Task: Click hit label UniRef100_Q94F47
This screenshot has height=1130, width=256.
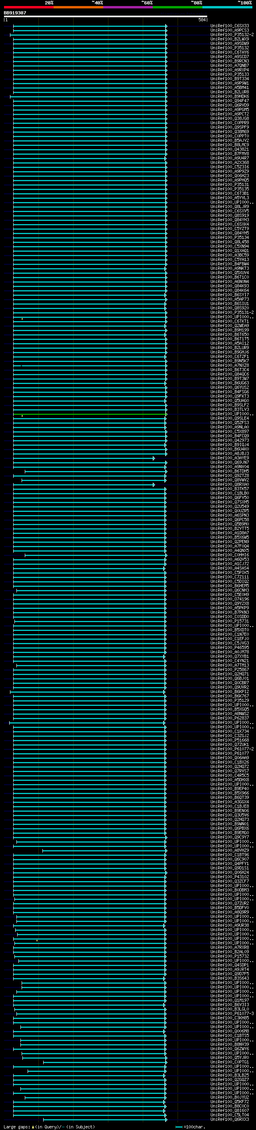Action: coord(230,101)
